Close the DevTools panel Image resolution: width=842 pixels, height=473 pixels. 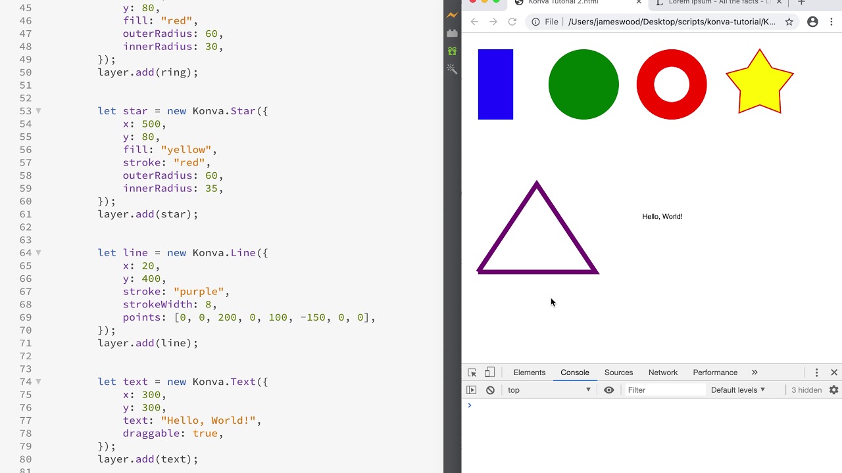[834, 372]
